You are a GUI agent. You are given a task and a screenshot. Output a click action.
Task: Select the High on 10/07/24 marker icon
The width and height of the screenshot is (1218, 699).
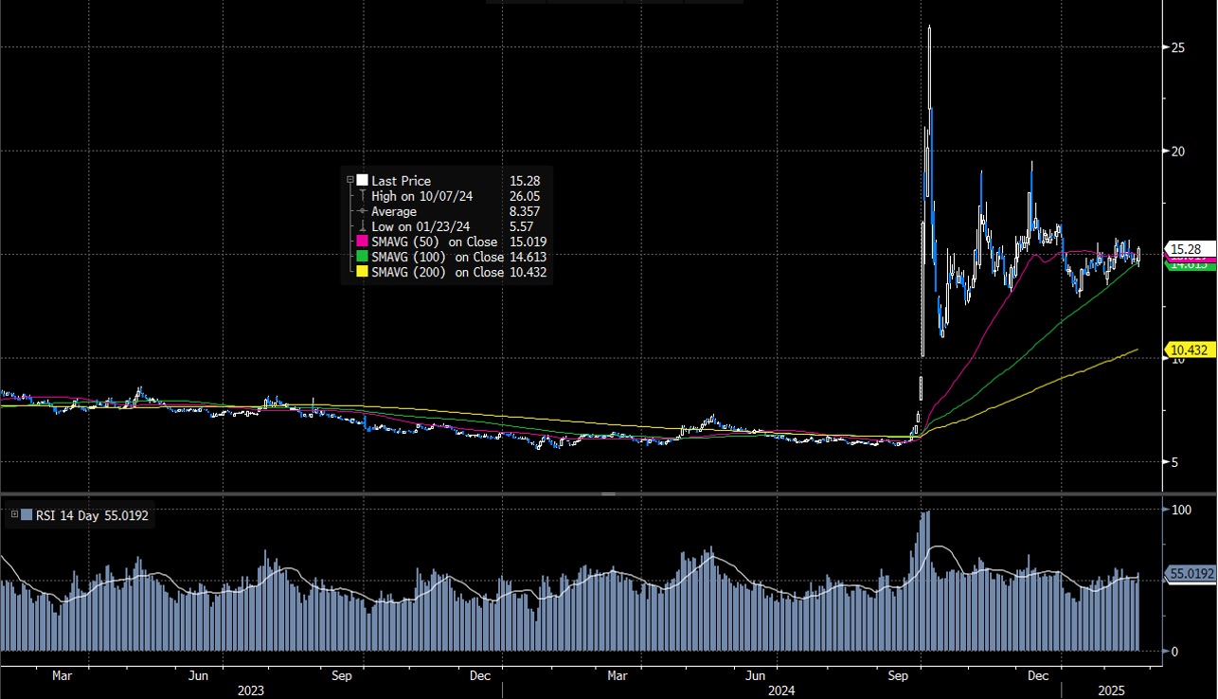tap(363, 196)
